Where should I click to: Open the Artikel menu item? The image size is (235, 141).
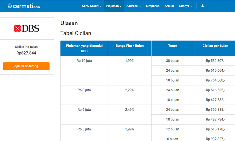169,6
